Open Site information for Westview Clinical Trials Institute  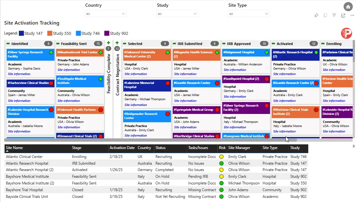(x=284, y=131)
